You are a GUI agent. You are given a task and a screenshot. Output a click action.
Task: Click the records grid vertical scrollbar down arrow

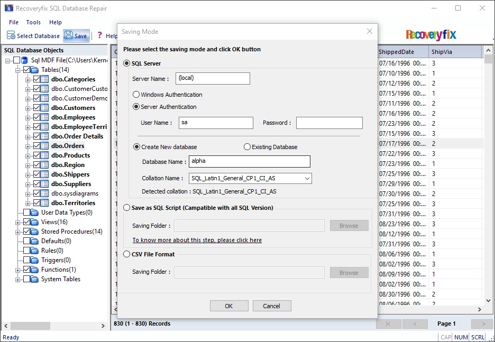coord(488,301)
